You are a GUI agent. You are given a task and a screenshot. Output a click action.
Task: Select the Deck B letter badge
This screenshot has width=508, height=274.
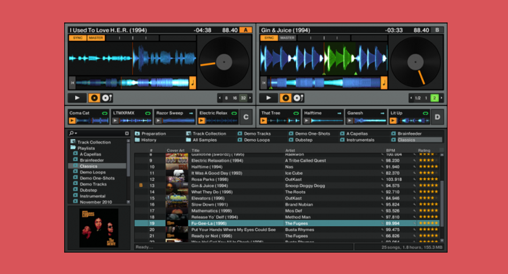pyautogui.click(x=437, y=30)
